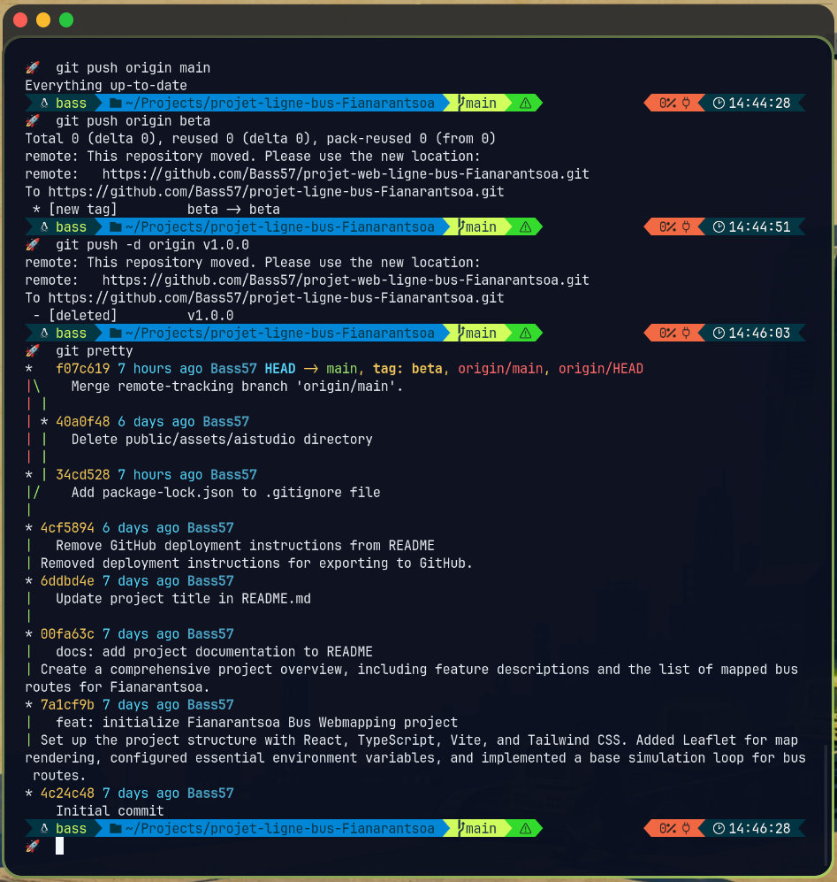837x882 pixels.
Task: Click the folder icon in the 14:46:03 prompt bar
Action: click(x=116, y=333)
